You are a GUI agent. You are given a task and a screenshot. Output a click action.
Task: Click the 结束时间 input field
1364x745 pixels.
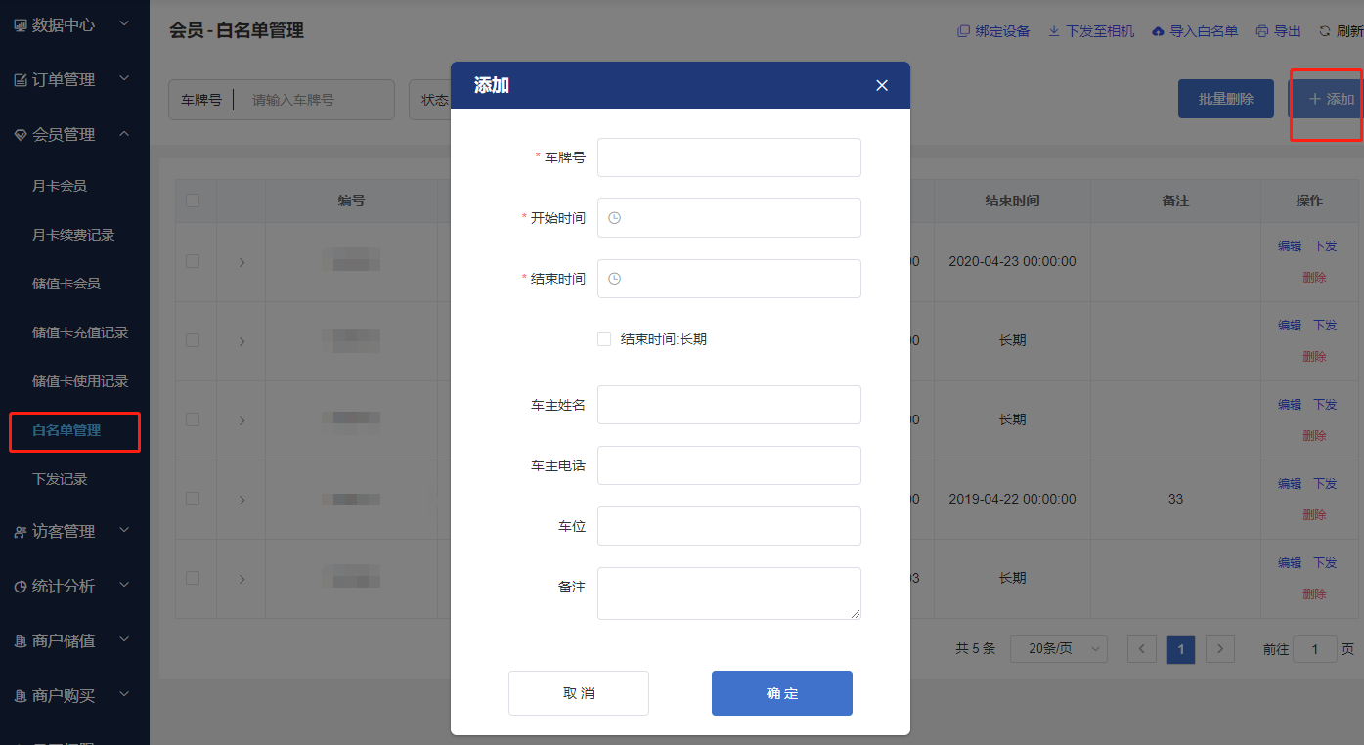729,279
